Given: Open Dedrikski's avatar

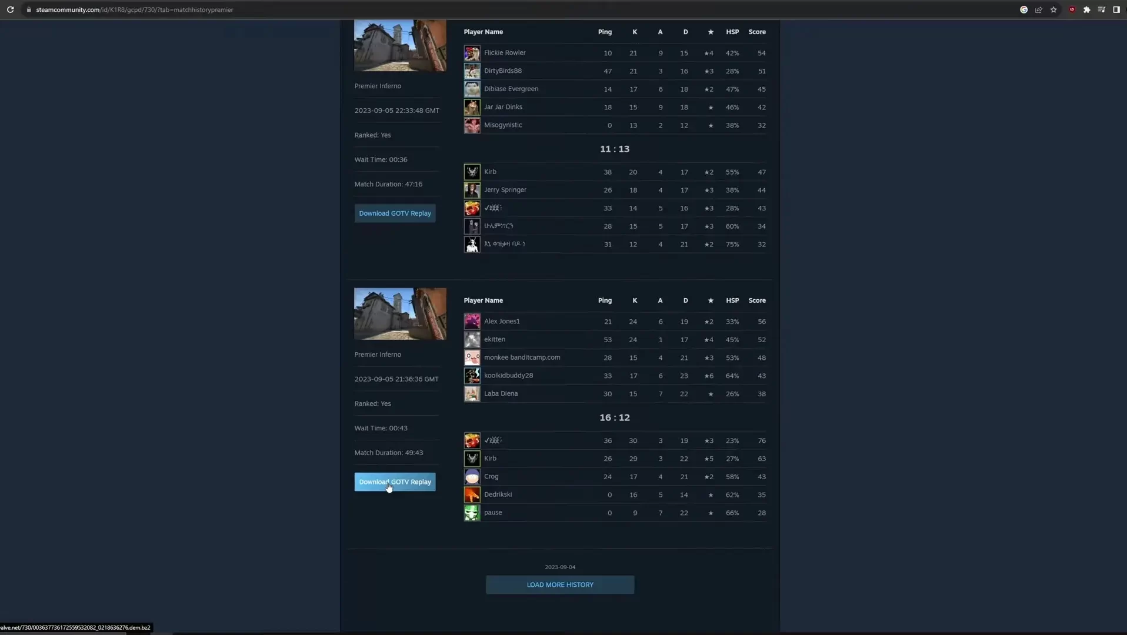Looking at the screenshot, I should click(x=472, y=494).
